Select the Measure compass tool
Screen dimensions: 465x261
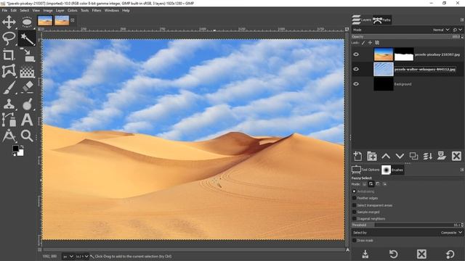[x=9, y=136]
